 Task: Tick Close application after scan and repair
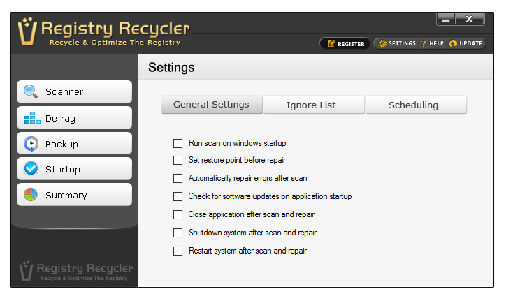click(x=178, y=214)
